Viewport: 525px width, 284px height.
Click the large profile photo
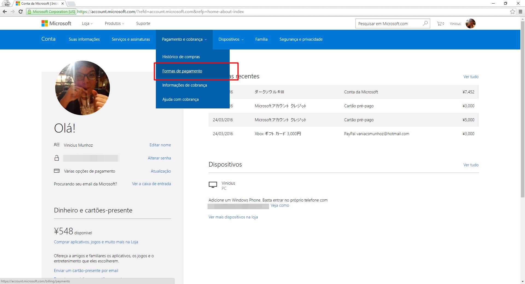[83, 88]
